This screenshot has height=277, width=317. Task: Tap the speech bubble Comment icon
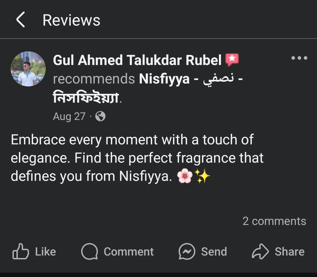pyautogui.click(x=90, y=252)
